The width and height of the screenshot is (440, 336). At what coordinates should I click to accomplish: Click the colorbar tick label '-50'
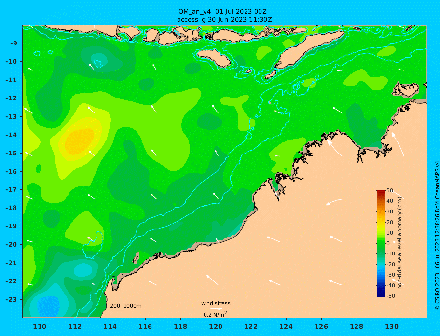(391, 296)
